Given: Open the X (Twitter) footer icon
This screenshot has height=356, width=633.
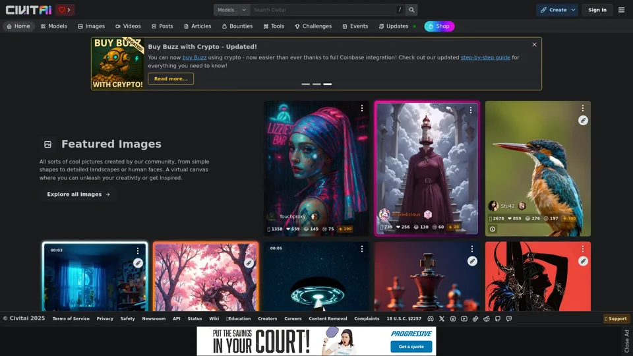Looking at the screenshot, I should click(x=442, y=319).
